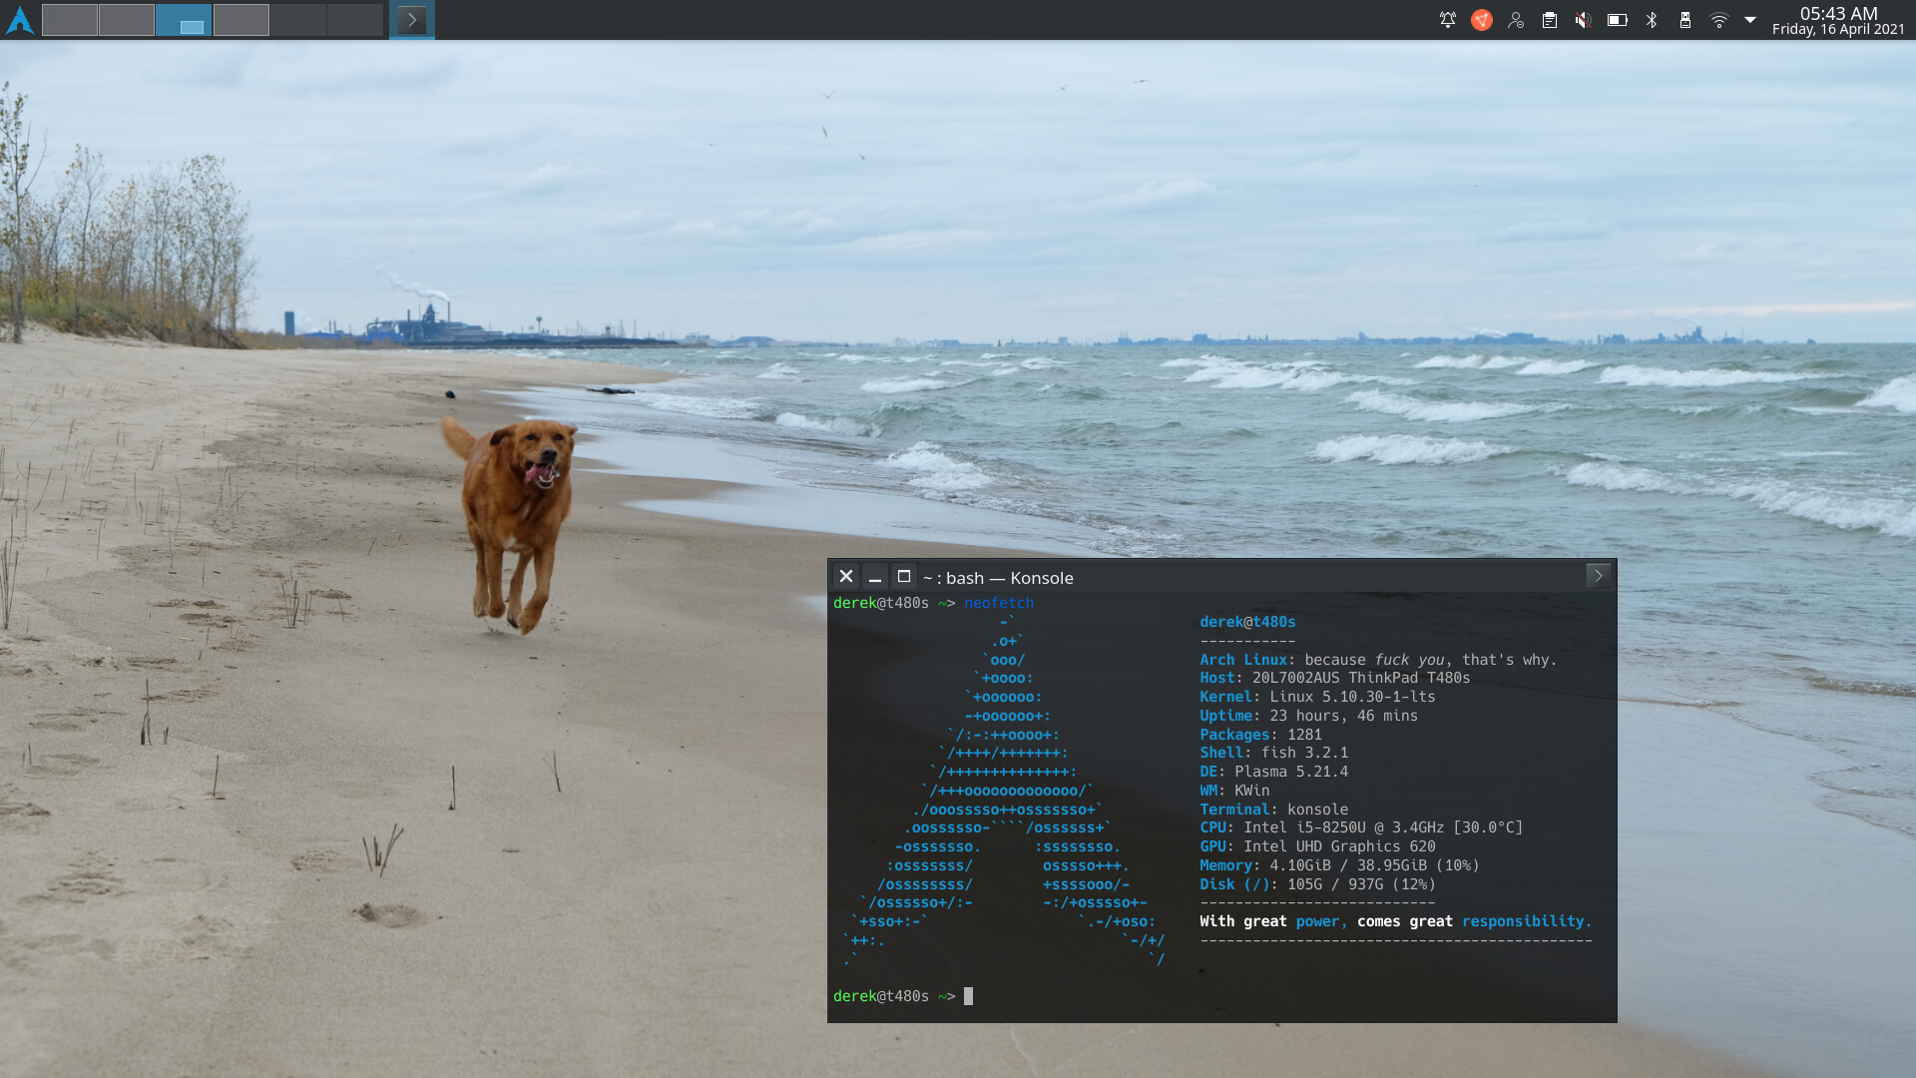Open the removable devices USB icon
Viewport: 1916px width, 1078px height.
tap(1685, 20)
